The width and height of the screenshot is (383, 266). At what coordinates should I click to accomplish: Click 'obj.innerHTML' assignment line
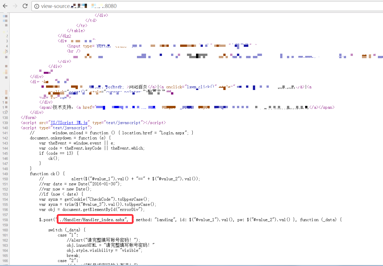point(111,245)
